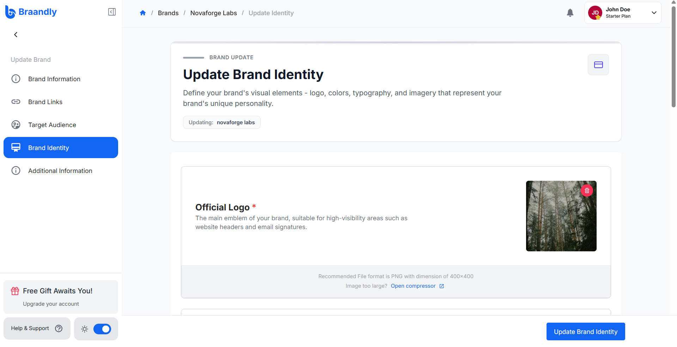Go to Brands breadcrumb

click(x=168, y=13)
